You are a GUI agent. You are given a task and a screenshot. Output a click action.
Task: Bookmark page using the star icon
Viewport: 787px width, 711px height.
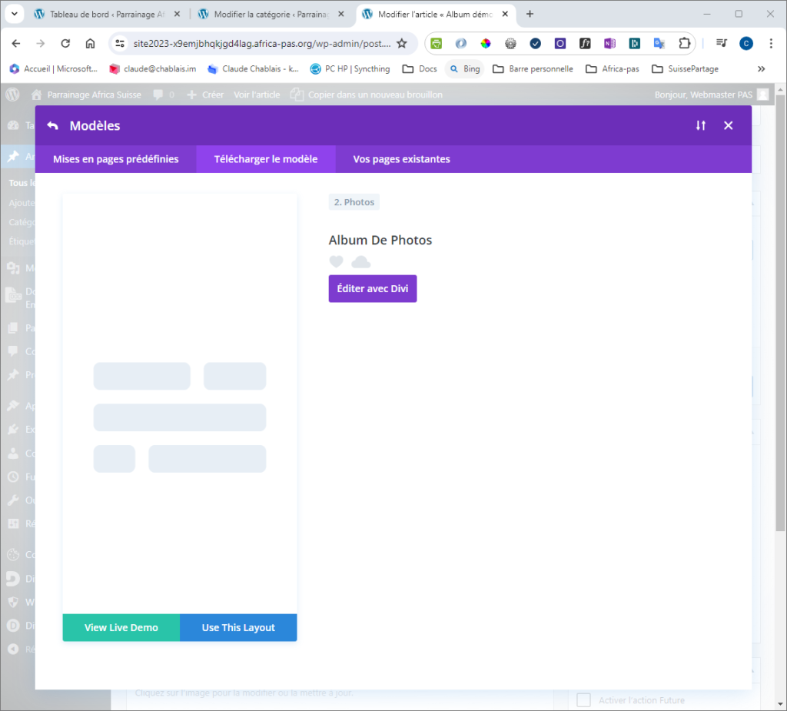(x=401, y=43)
